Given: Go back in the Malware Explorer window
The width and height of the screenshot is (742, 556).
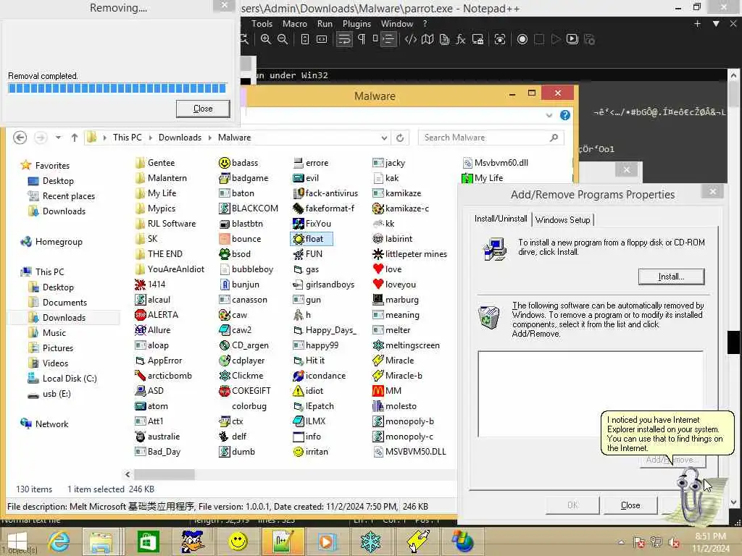Looking at the screenshot, I should pos(20,138).
